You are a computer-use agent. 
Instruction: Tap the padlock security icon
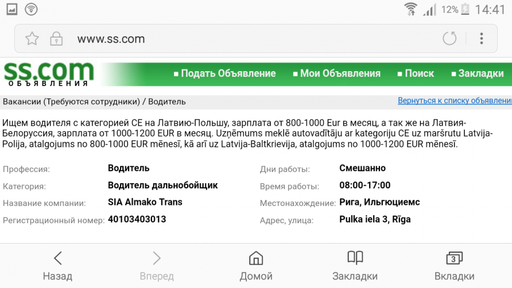tap(56, 39)
